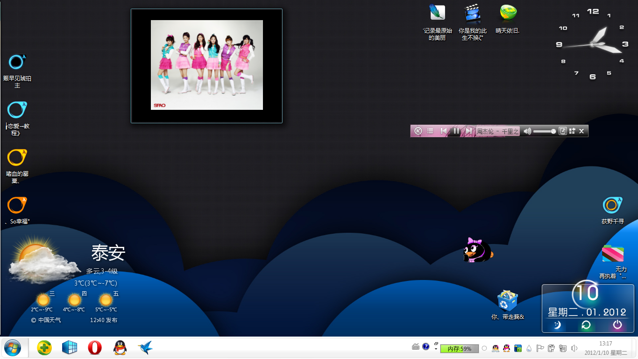Click the date number 10 in calendar gadget
Viewport: 638px width, 359px height.
pyautogui.click(x=587, y=293)
